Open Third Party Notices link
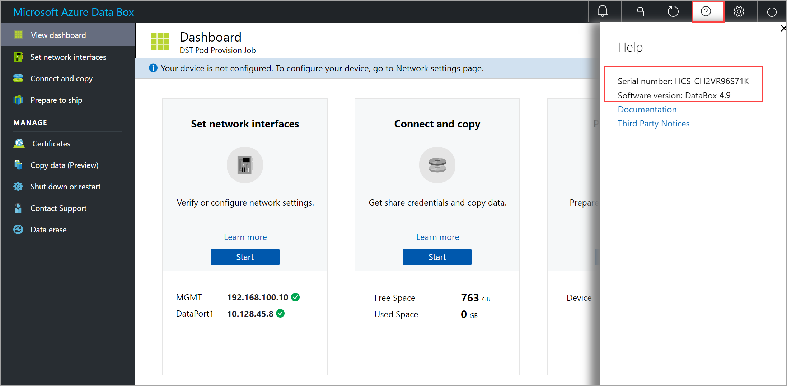Image resolution: width=787 pixels, height=386 pixels. [x=654, y=124]
